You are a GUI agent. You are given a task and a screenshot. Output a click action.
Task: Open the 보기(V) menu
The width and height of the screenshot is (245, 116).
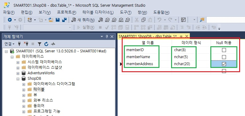45,12
